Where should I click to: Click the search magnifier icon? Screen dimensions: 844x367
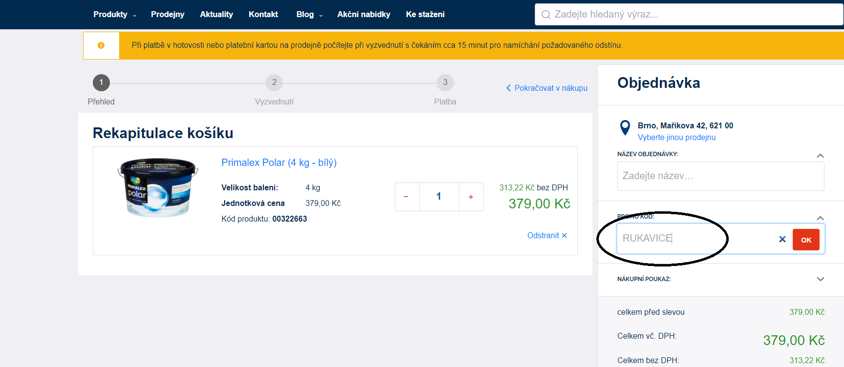pyautogui.click(x=546, y=15)
